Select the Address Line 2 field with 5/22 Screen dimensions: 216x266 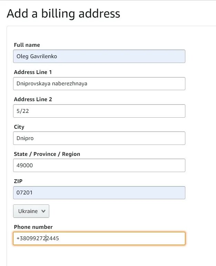coord(99,111)
